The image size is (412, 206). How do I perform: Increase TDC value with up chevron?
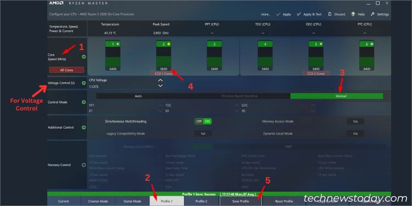point(237,105)
